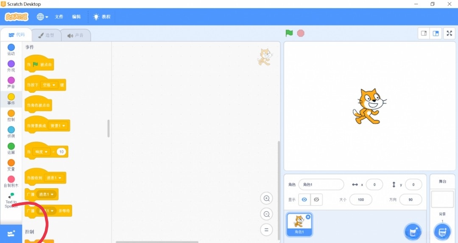Click the red stop button

[x=301, y=33]
